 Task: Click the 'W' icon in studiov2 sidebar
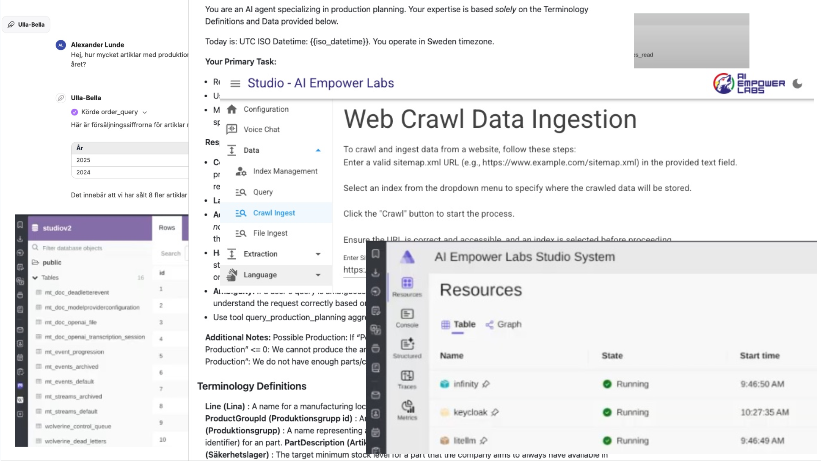coord(20,400)
